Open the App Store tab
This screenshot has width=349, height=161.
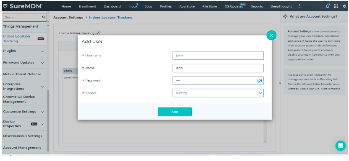(187, 6)
